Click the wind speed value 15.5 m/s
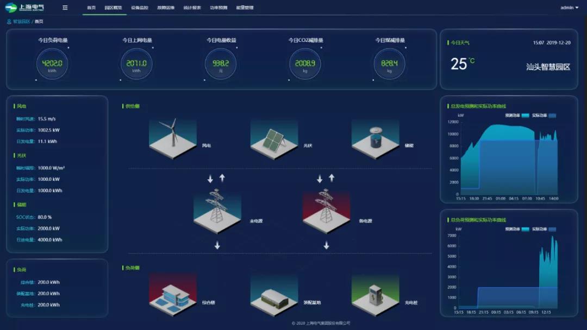Image resolution: width=587 pixels, height=330 pixels. (47, 119)
